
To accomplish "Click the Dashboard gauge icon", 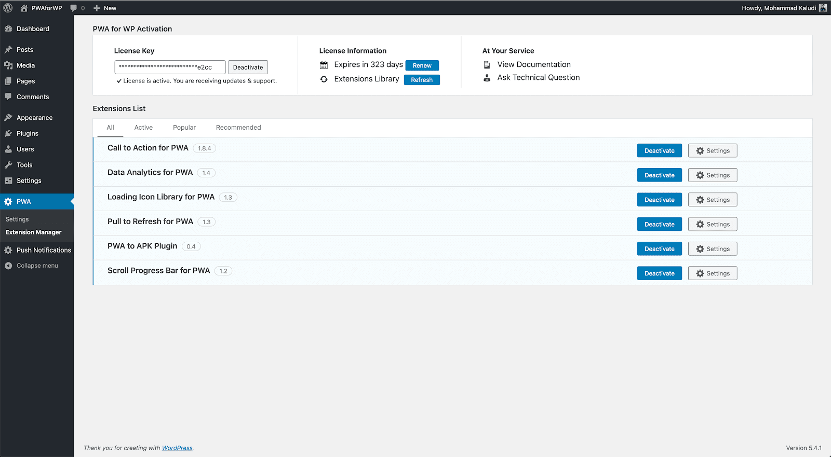I will tap(8, 29).
